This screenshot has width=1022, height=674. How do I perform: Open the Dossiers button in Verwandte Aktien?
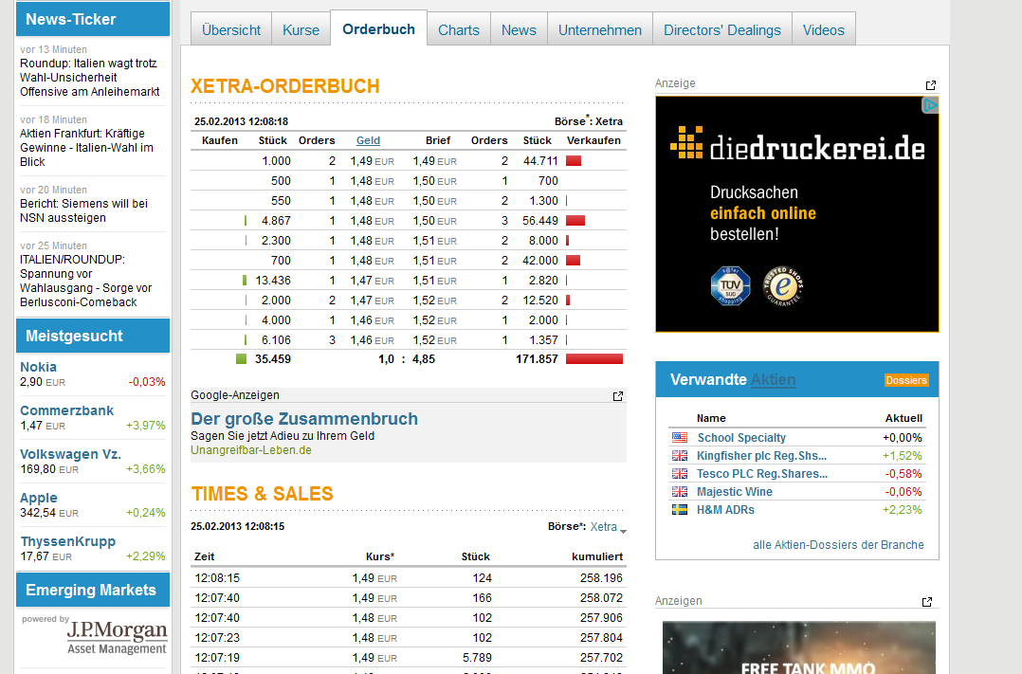[x=906, y=380]
